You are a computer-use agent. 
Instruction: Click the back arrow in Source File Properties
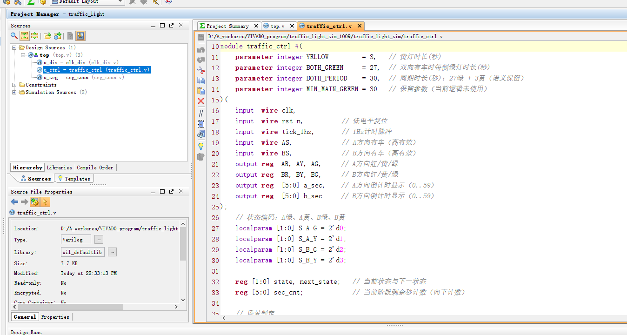[14, 202]
